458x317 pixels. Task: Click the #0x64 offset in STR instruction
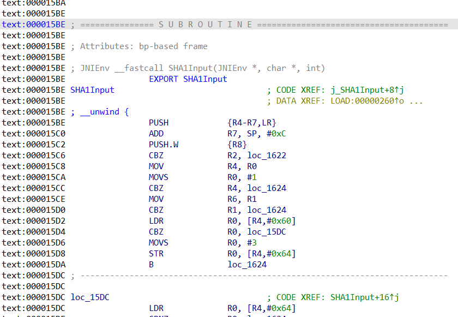[281, 254]
